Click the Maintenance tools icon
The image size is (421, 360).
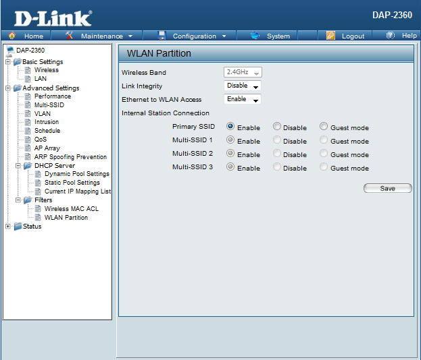(x=70, y=36)
